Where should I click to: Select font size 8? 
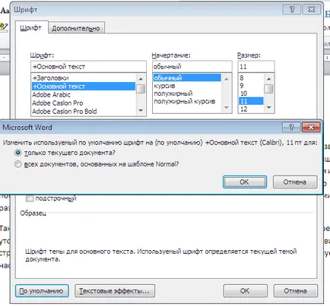pos(251,78)
